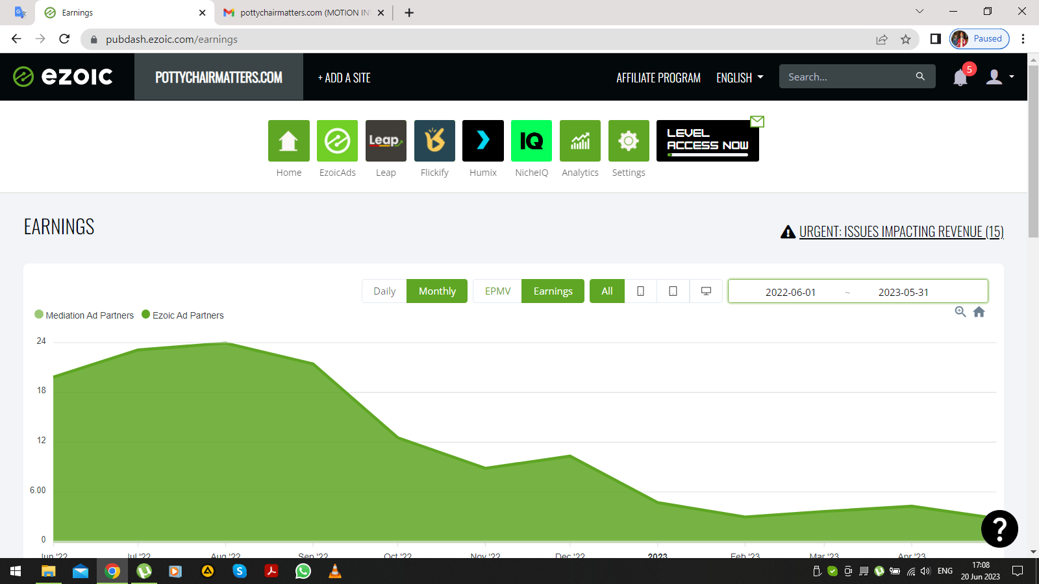This screenshot has width=1039, height=584.
Task: Filter chart by tablet device
Action: (673, 291)
